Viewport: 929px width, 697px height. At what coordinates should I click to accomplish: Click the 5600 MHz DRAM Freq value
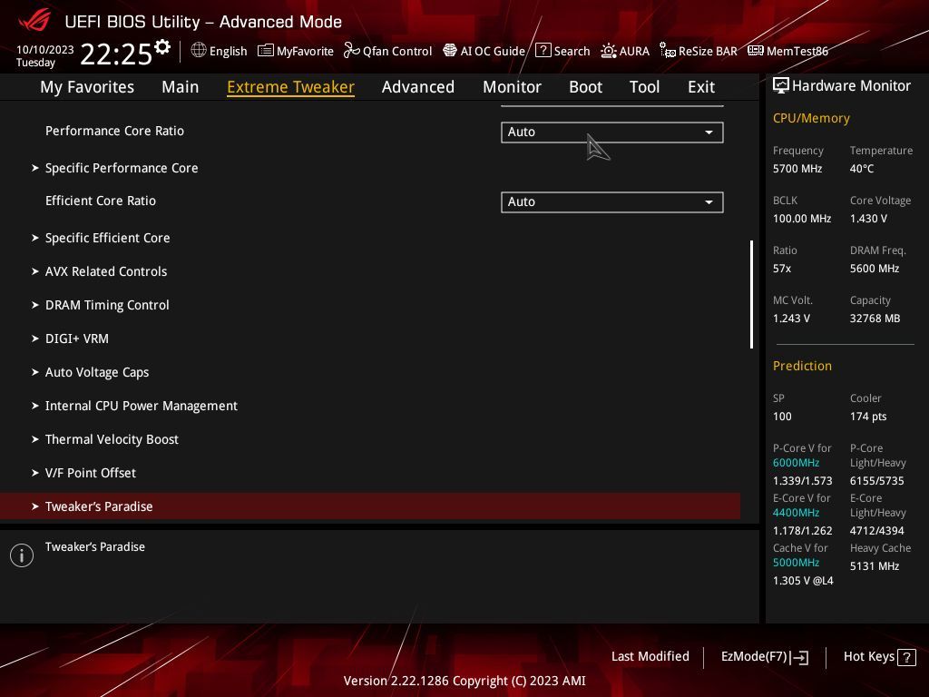click(x=875, y=269)
